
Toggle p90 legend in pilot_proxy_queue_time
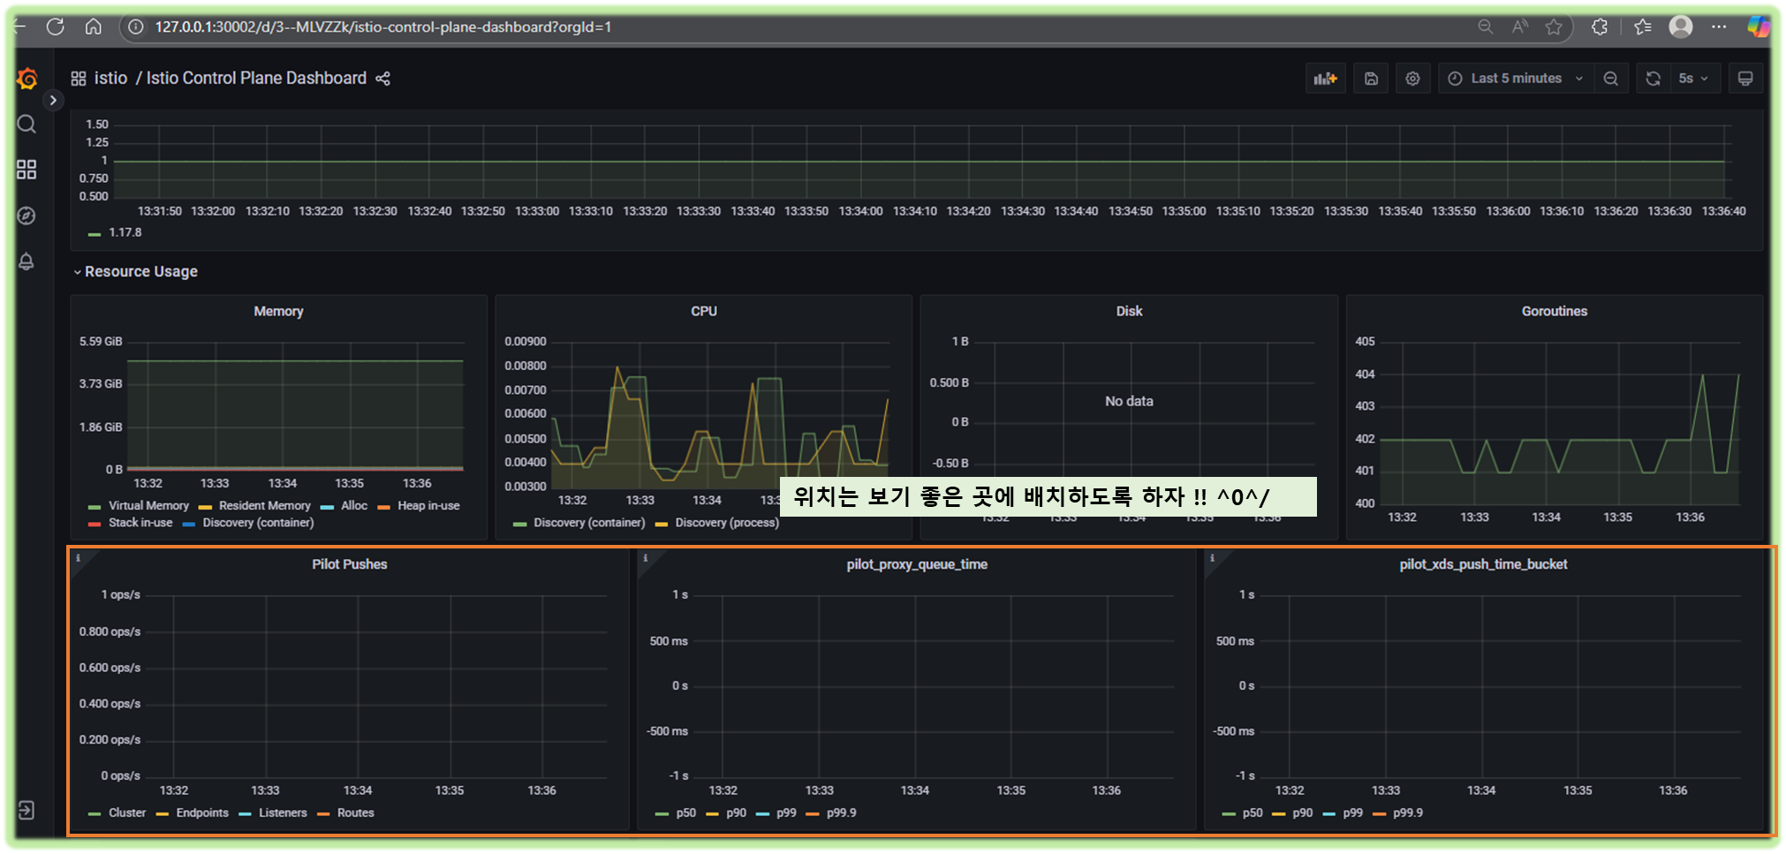point(736,813)
